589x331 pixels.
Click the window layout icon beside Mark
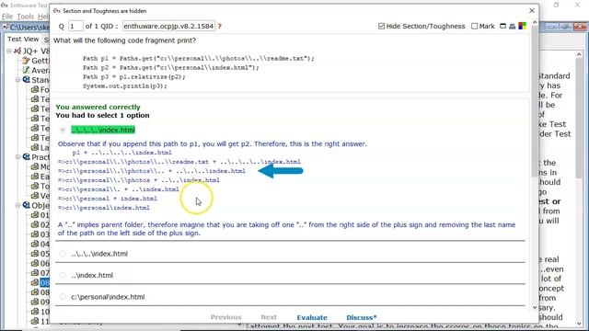pos(502,26)
